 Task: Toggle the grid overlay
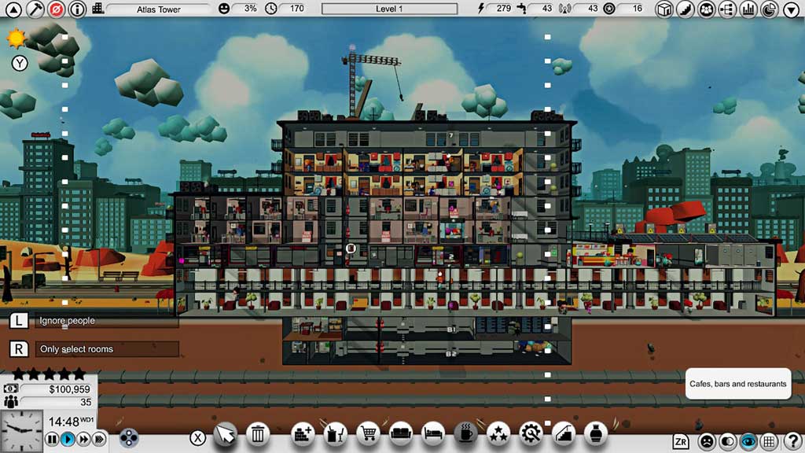[769, 441]
